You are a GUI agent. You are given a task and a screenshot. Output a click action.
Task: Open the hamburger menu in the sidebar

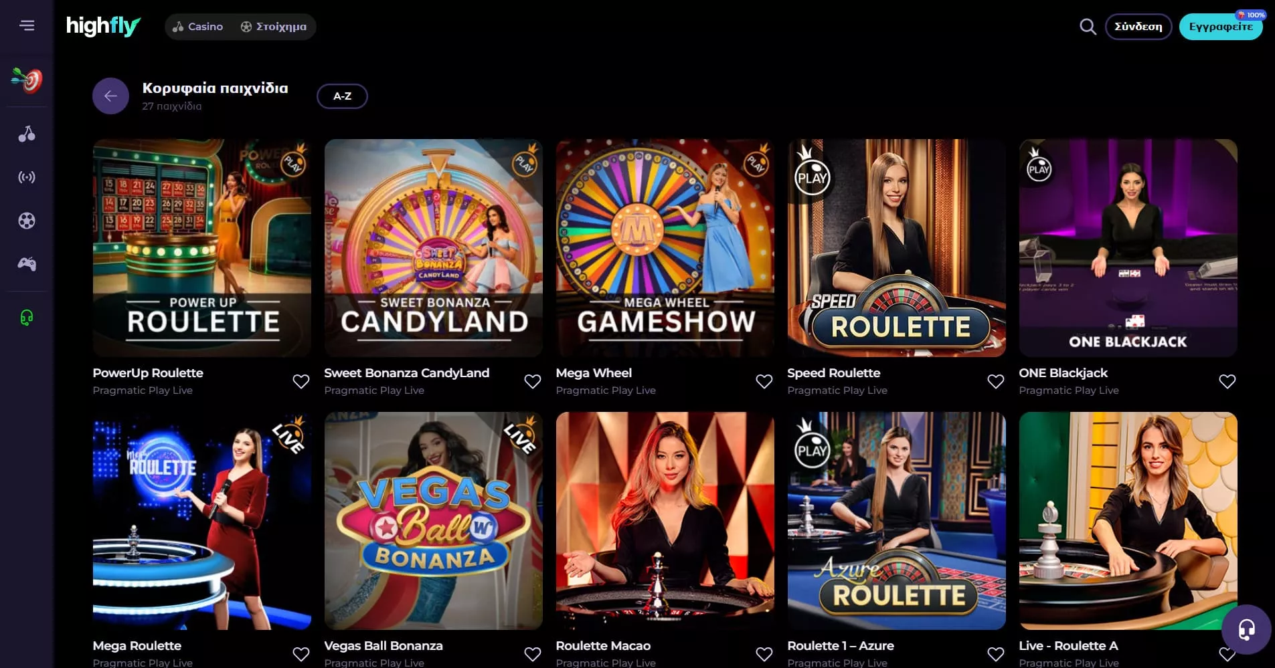[27, 25]
